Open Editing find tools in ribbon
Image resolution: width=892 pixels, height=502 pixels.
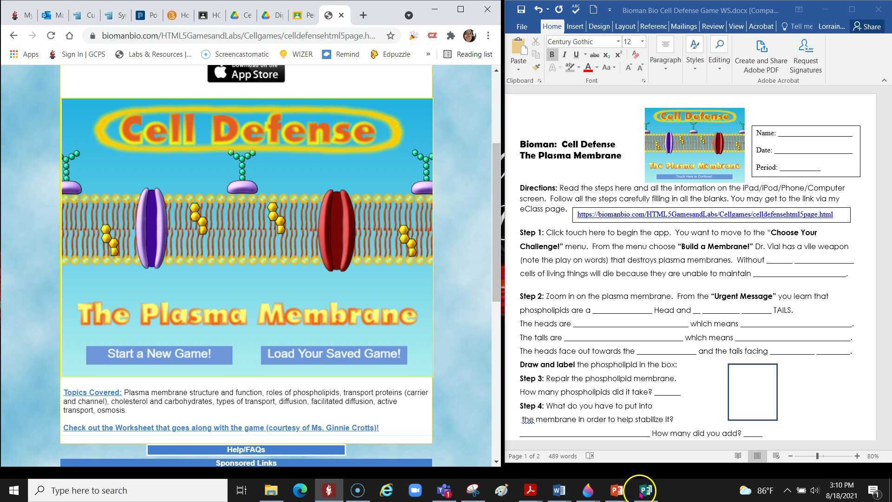click(719, 54)
